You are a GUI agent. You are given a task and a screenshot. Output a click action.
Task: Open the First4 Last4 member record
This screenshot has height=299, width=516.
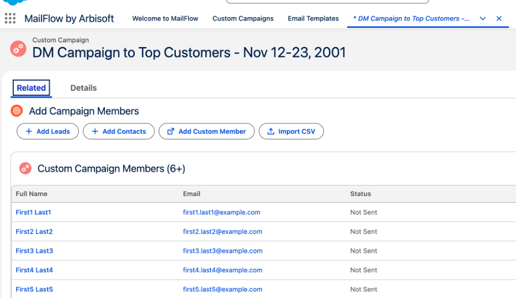pyautogui.click(x=34, y=270)
